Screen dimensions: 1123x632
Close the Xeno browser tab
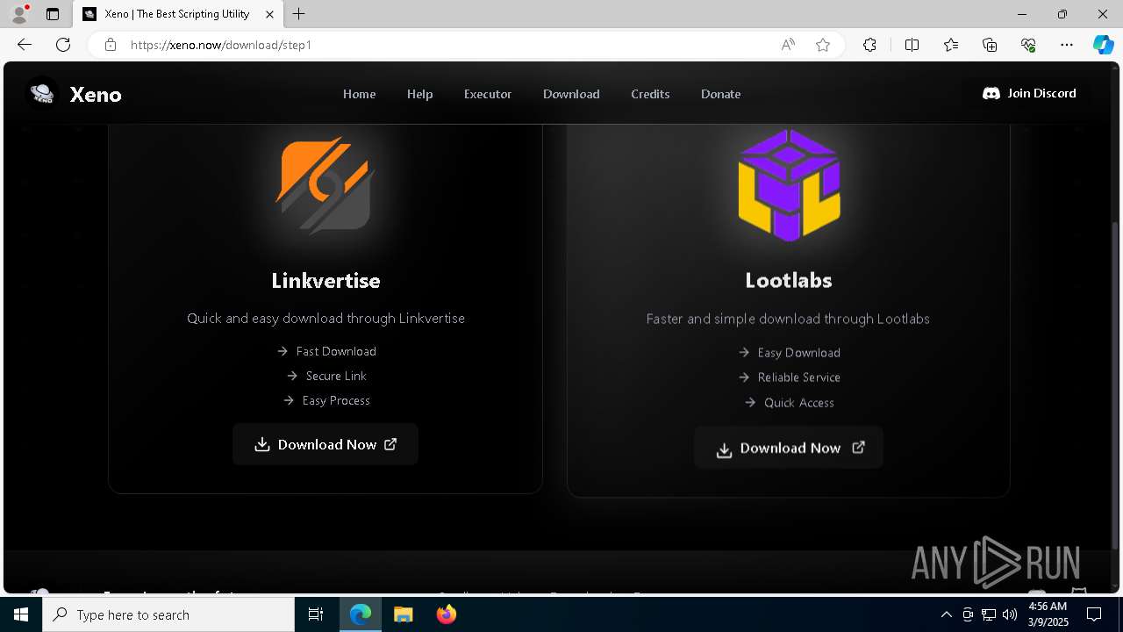(x=270, y=14)
